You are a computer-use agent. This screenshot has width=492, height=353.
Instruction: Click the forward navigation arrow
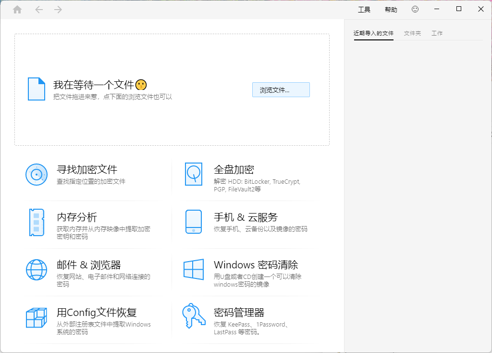(x=58, y=9)
